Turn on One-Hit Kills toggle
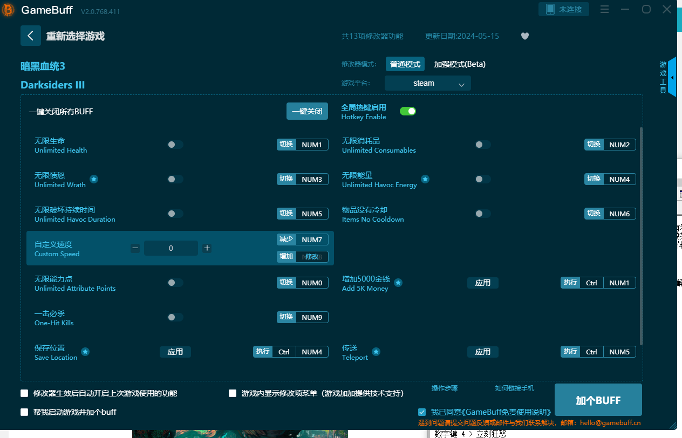This screenshot has height=438, width=682. click(175, 317)
